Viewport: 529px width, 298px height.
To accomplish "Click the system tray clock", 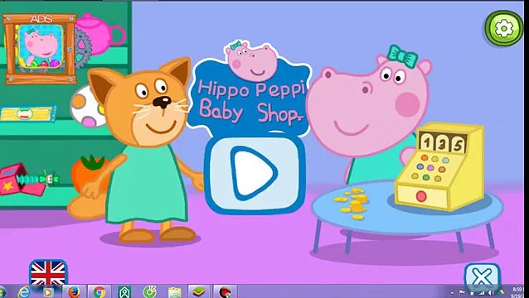I will click(518, 292).
